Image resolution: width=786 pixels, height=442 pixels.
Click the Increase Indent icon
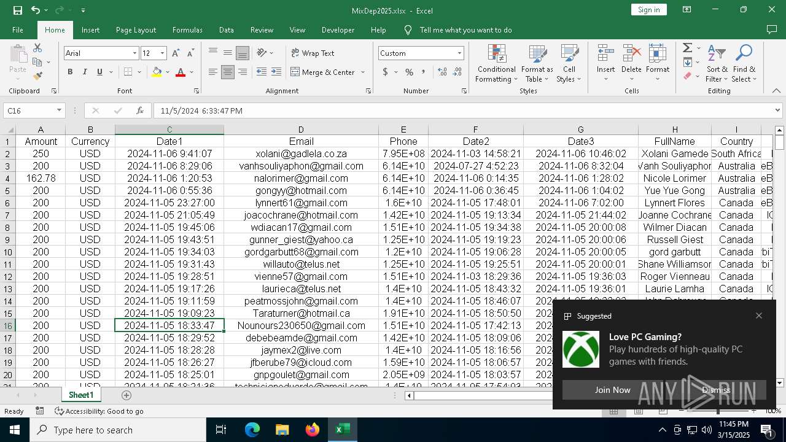[276, 72]
